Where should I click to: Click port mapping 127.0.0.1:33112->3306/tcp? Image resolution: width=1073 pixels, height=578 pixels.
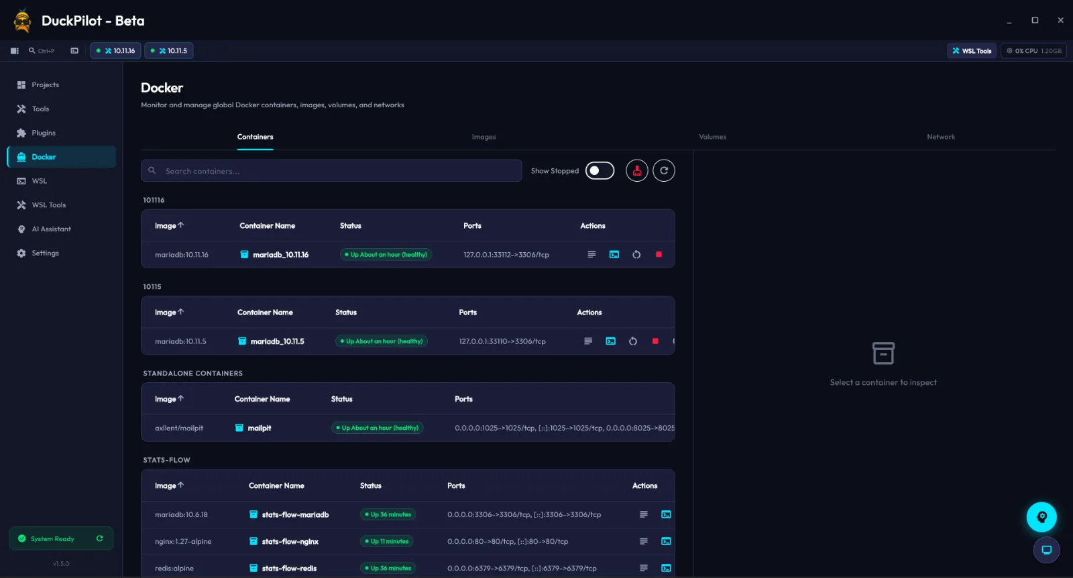(506, 255)
